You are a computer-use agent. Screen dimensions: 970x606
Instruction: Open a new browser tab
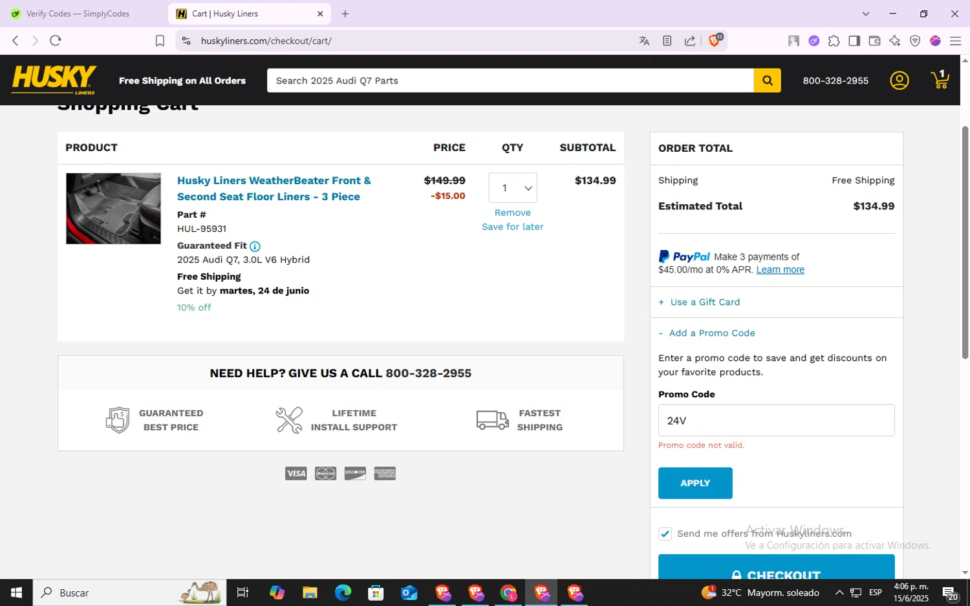click(345, 14)
